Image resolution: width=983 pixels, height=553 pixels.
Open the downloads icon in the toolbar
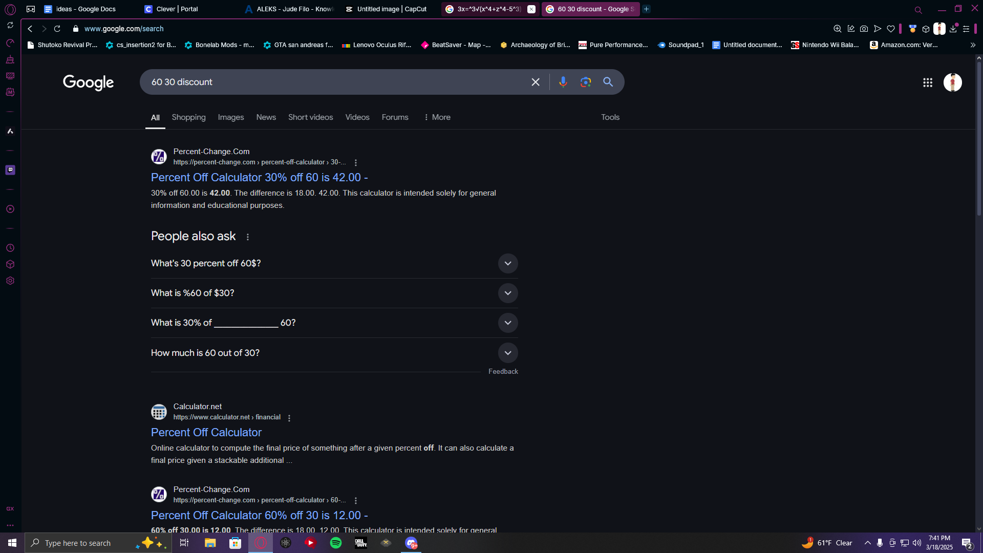click(x=953, y=29)
